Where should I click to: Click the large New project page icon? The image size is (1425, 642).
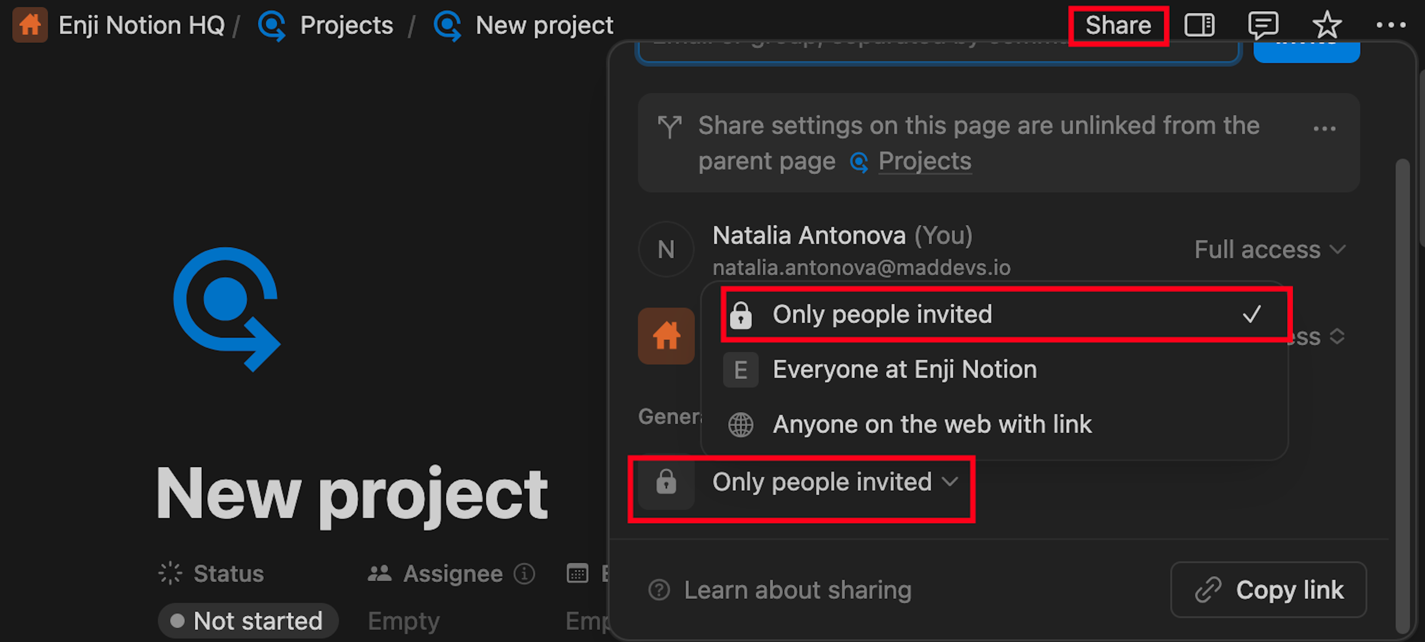click(x=227, y=309)
